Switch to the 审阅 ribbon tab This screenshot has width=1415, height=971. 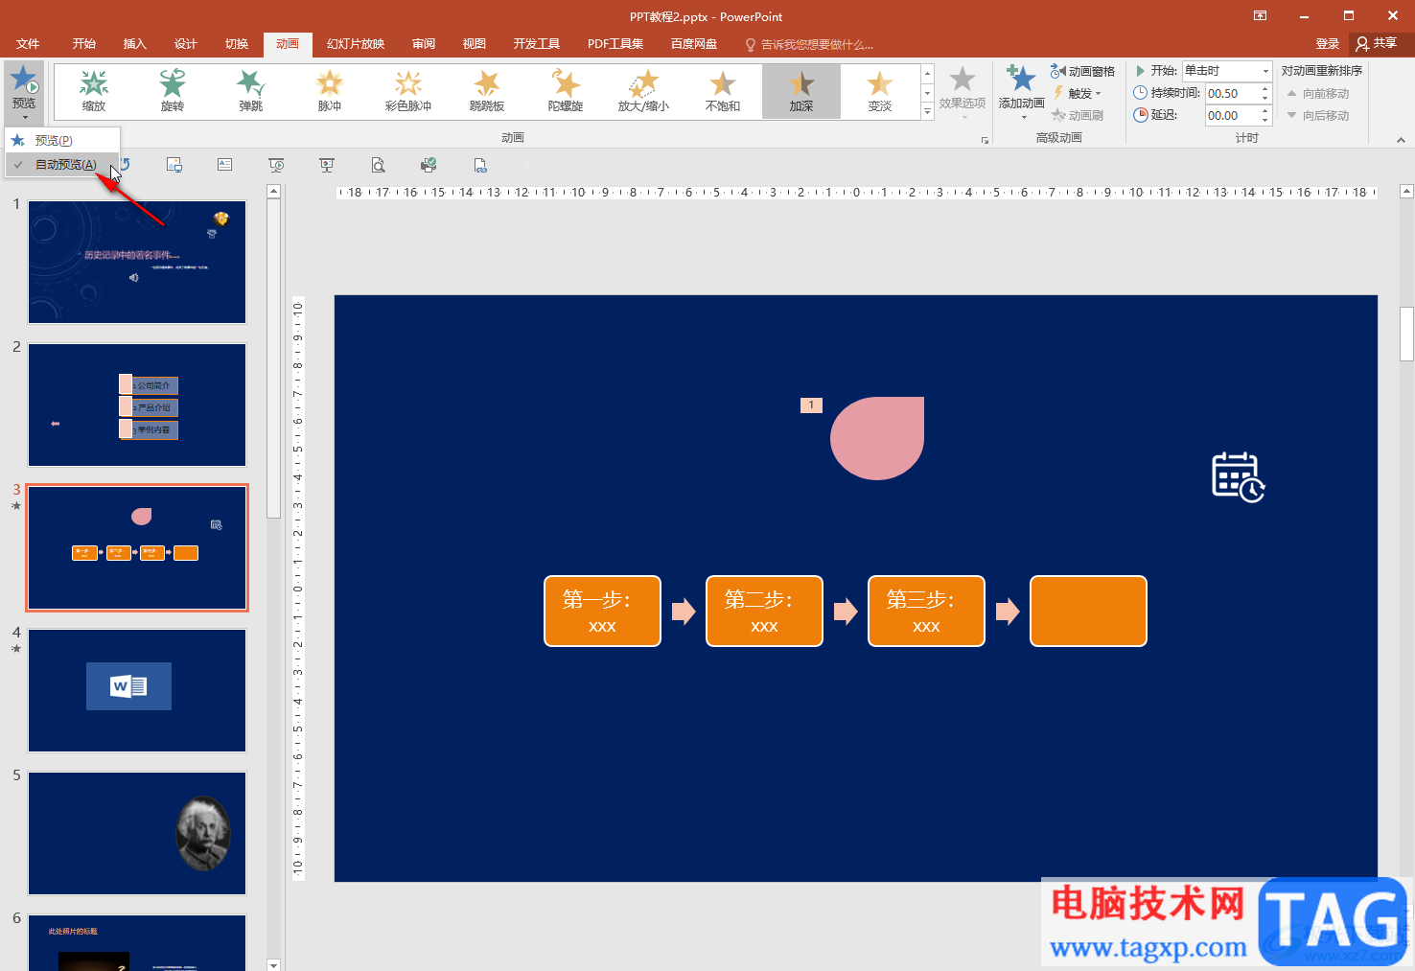424,44
